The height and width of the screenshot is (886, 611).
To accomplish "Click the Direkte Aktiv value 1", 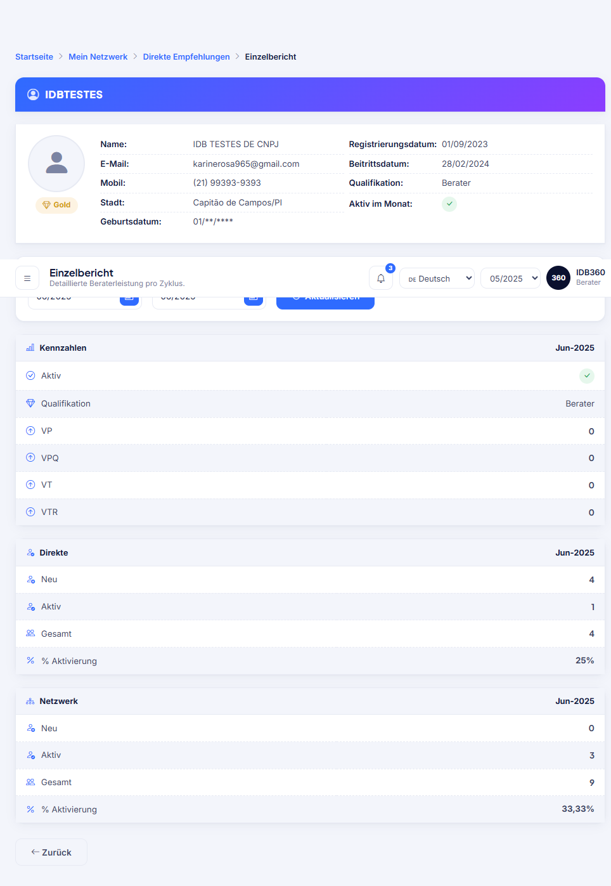I will coord(593,607).
